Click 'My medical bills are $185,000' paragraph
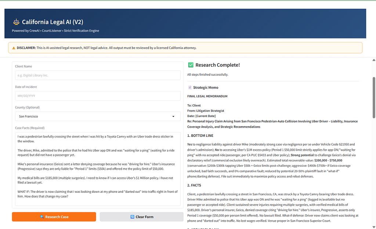The image size is (376, 229). (x=95, y=180)
